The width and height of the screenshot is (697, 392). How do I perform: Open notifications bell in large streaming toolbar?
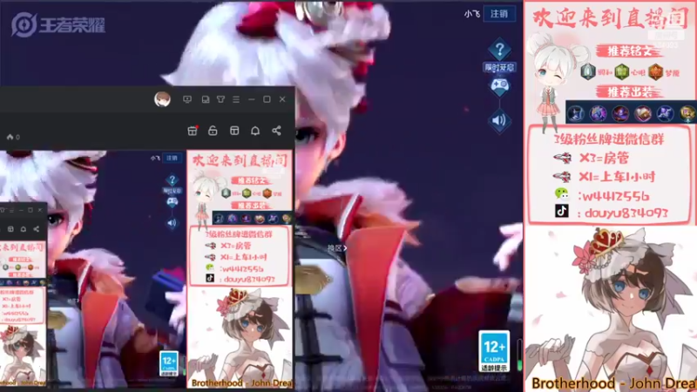pos(255,131)
